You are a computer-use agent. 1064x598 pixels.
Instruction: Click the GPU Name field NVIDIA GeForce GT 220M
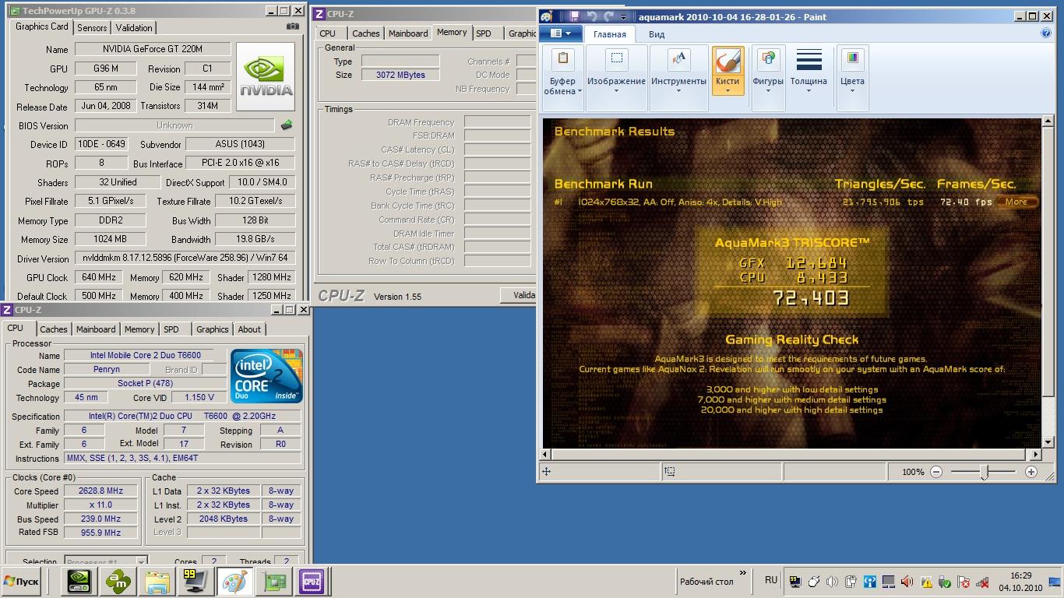pos(152,49)
